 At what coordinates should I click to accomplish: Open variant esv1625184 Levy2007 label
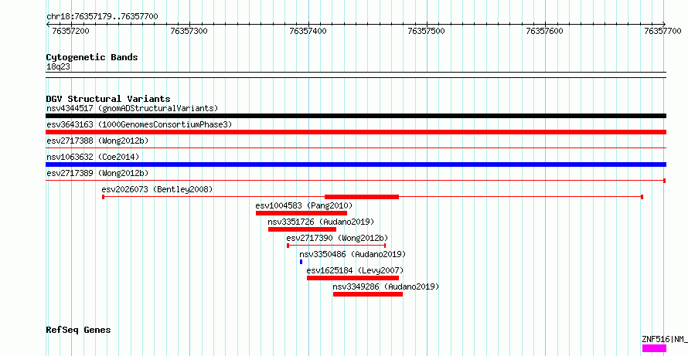point(355,270)
